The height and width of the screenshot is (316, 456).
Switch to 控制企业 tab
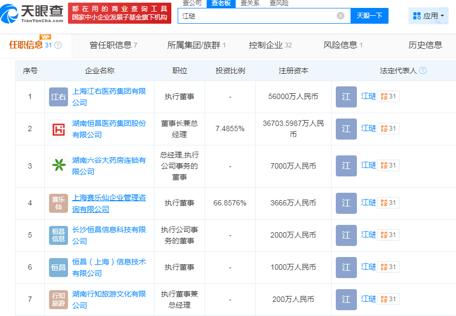tap(270, 45)
